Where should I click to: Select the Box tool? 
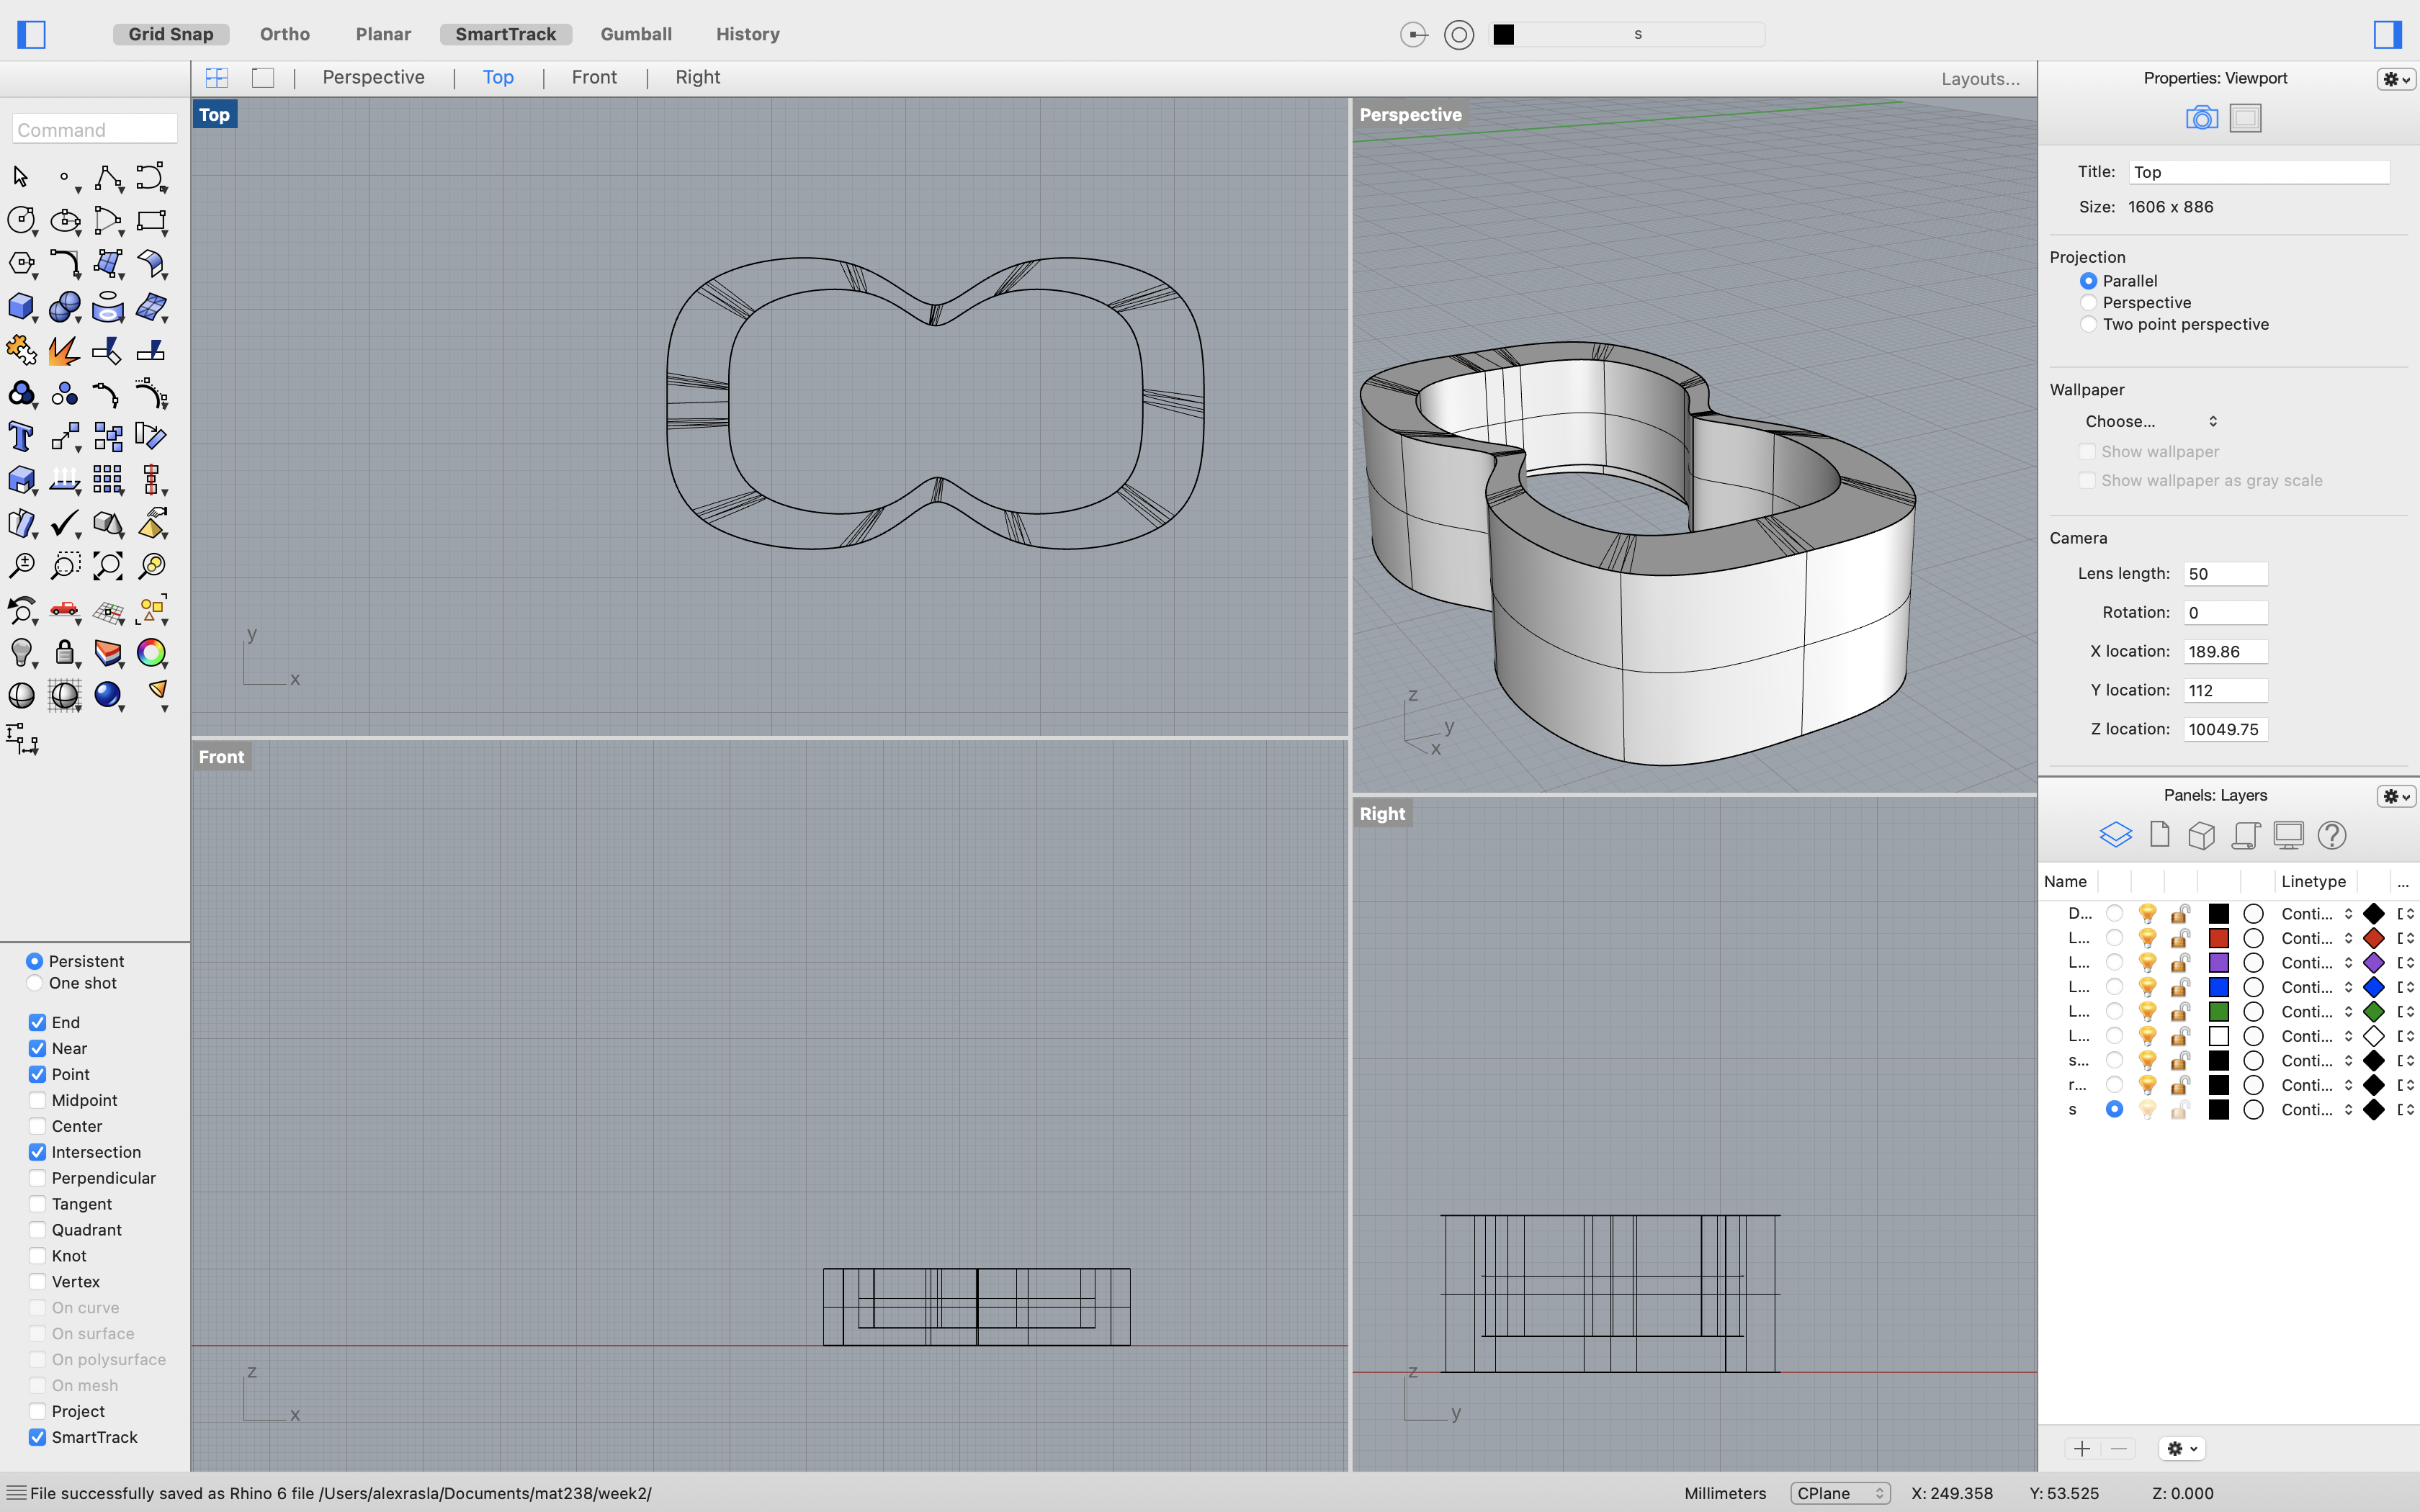tap(22, 307)
